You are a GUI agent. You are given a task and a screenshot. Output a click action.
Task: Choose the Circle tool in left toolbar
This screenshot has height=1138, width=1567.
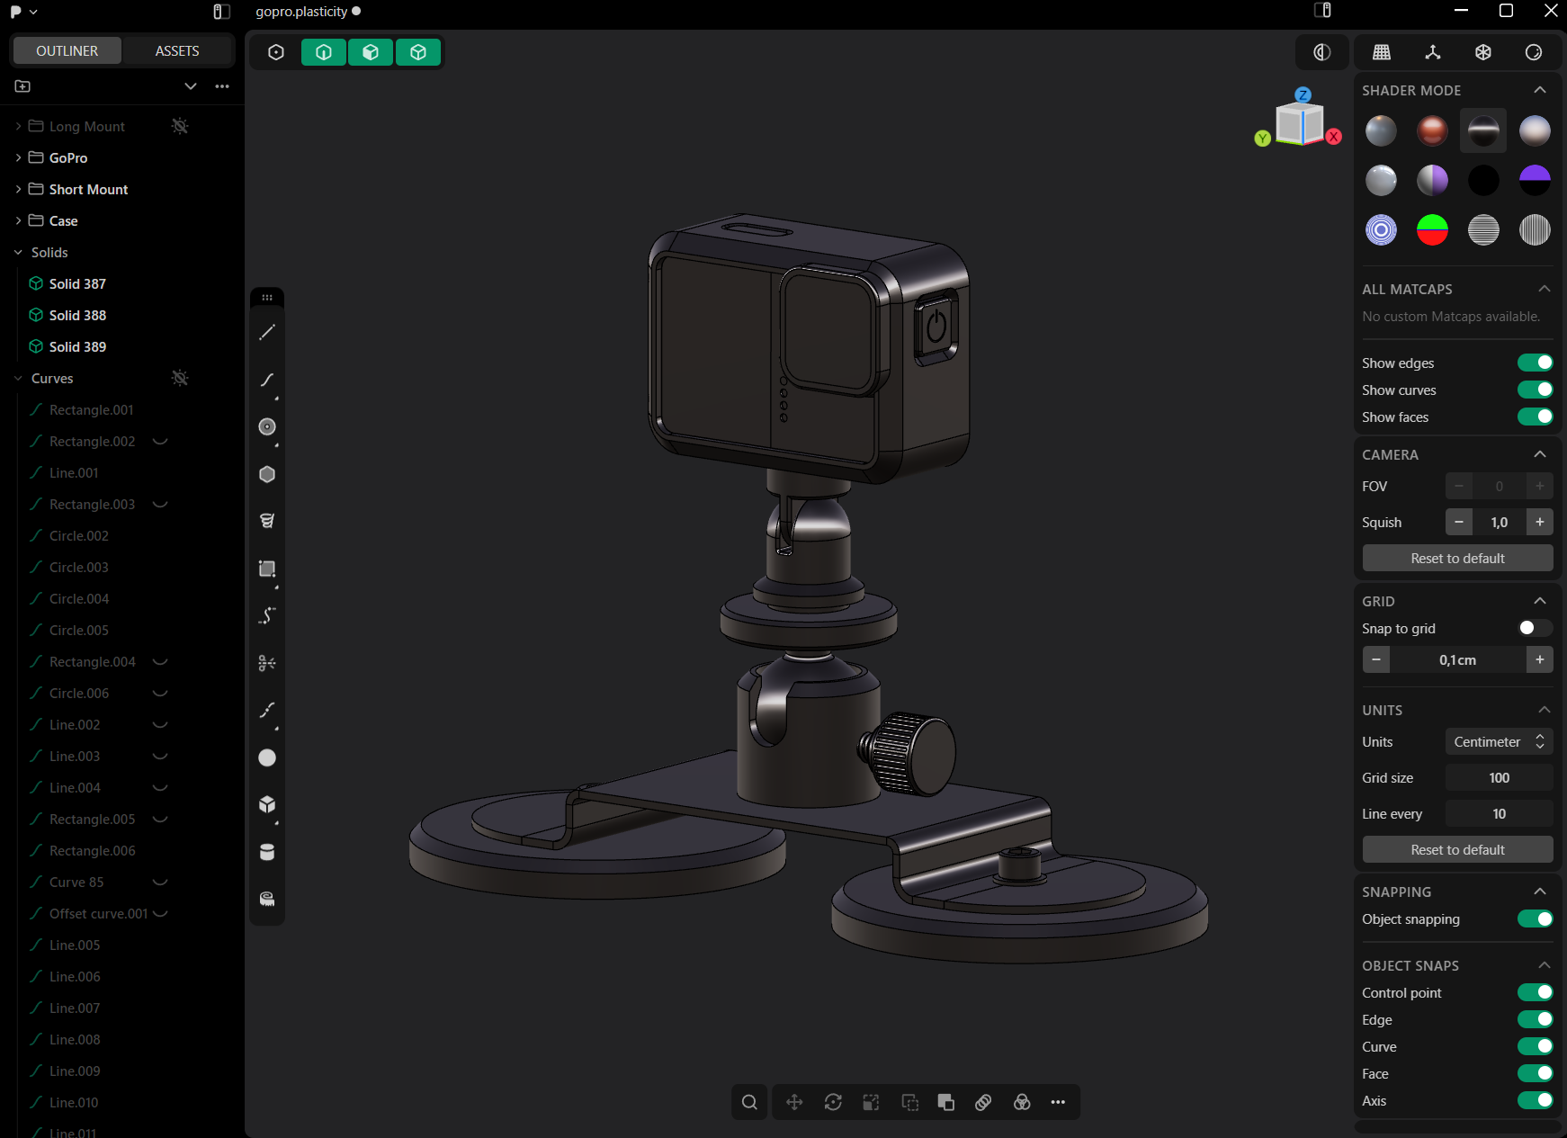coord(267,426)
